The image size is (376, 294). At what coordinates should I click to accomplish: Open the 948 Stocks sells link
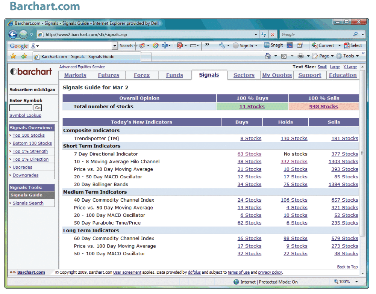click(323, 107)
